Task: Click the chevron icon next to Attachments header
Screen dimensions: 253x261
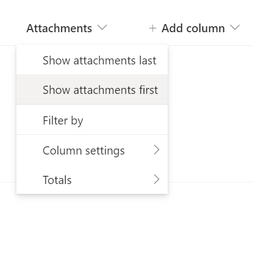Action: point(102,28)
